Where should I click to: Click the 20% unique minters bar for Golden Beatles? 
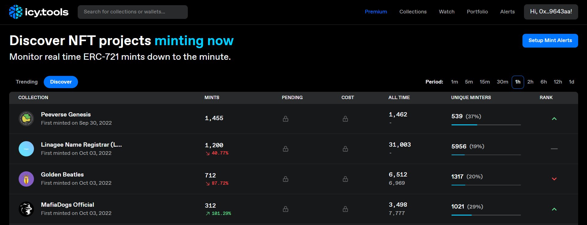click(486, 185)
